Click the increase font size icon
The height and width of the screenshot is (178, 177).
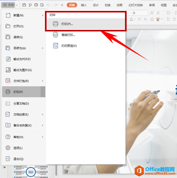point(152,13)
